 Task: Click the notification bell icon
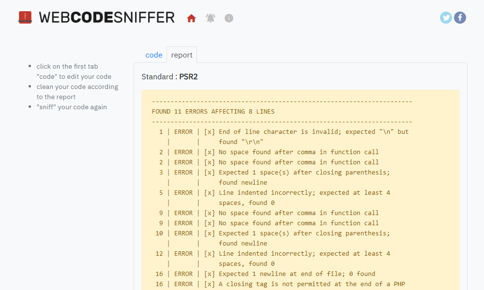tap(210, 17)
